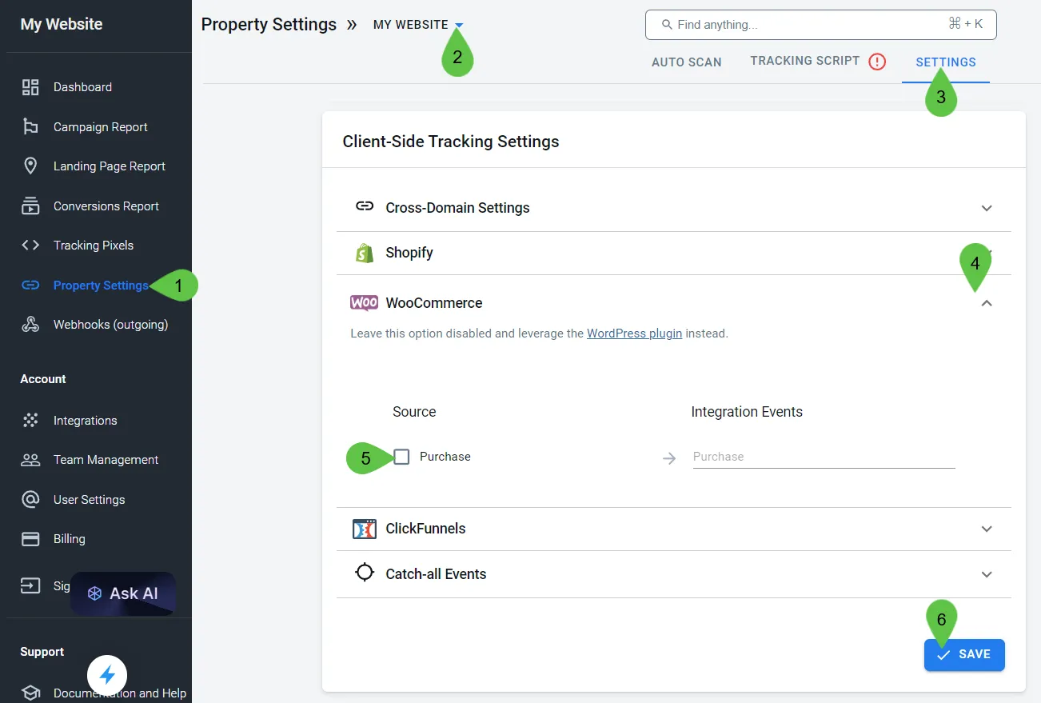
Task: Tick the Purchase source checkbox
Action: point(401,457)
